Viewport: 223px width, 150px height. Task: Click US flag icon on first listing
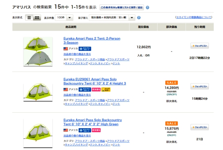66,49
